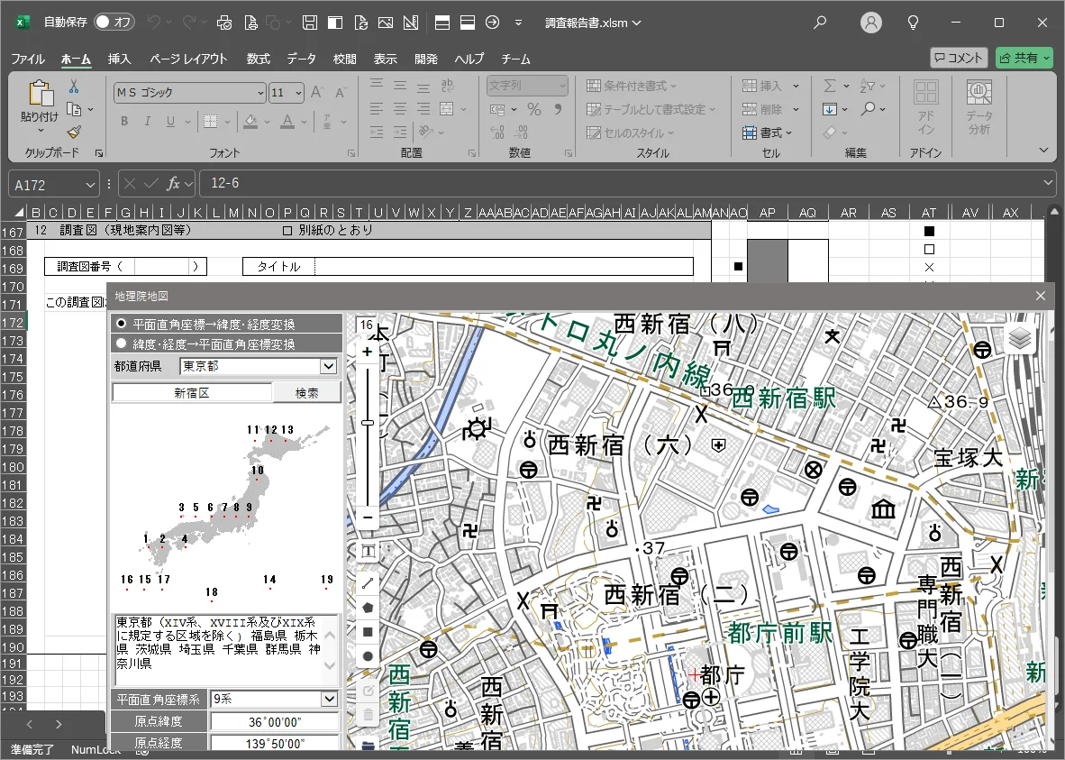Click テーブルとして書式設定 button
This screenshot has height=760, width=1065.
(x=651, y=109)
